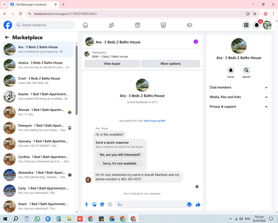Open the taskbar clock showing 7:42 pm
Viewport: 278px width, 223px height.
[x=259, y=219]
